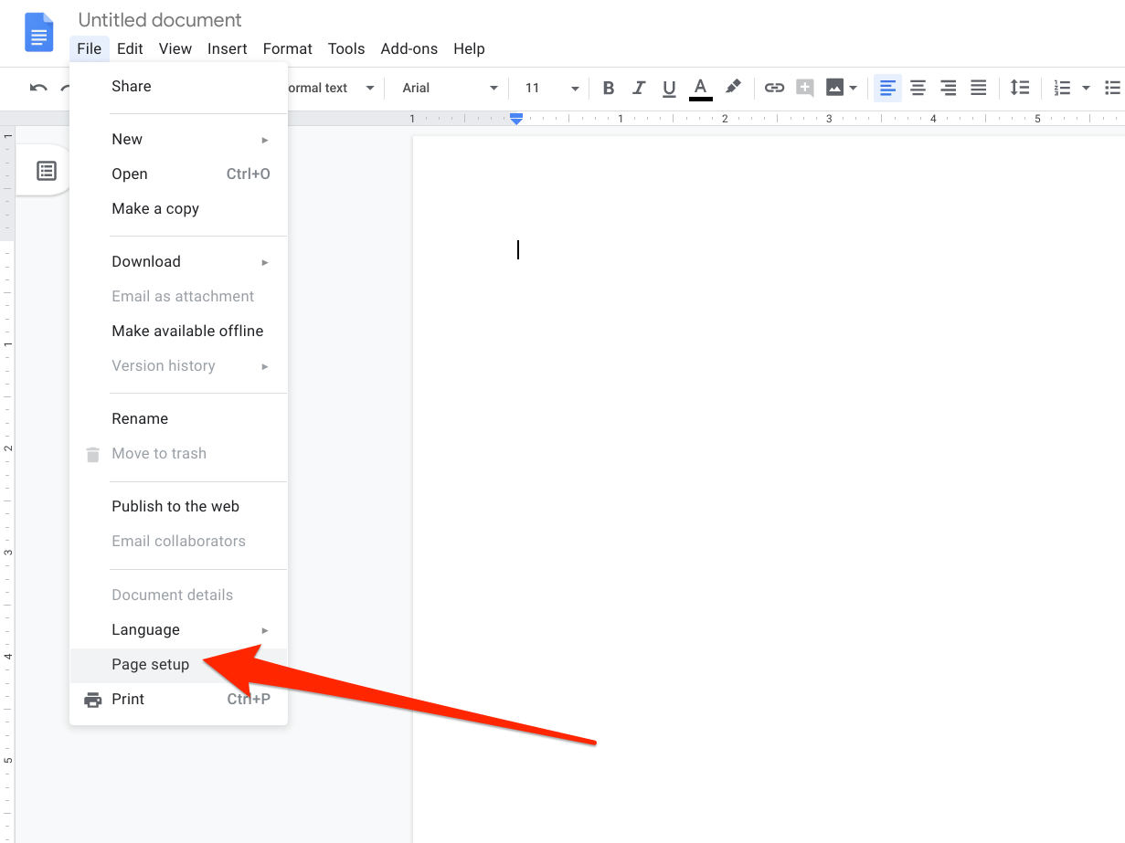Justify the text alignment
1125x843 pixels.
point(978,88)
